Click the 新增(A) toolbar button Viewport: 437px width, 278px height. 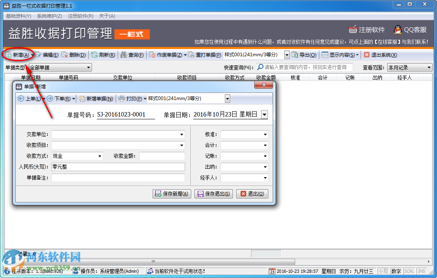[x=18, y=55]
